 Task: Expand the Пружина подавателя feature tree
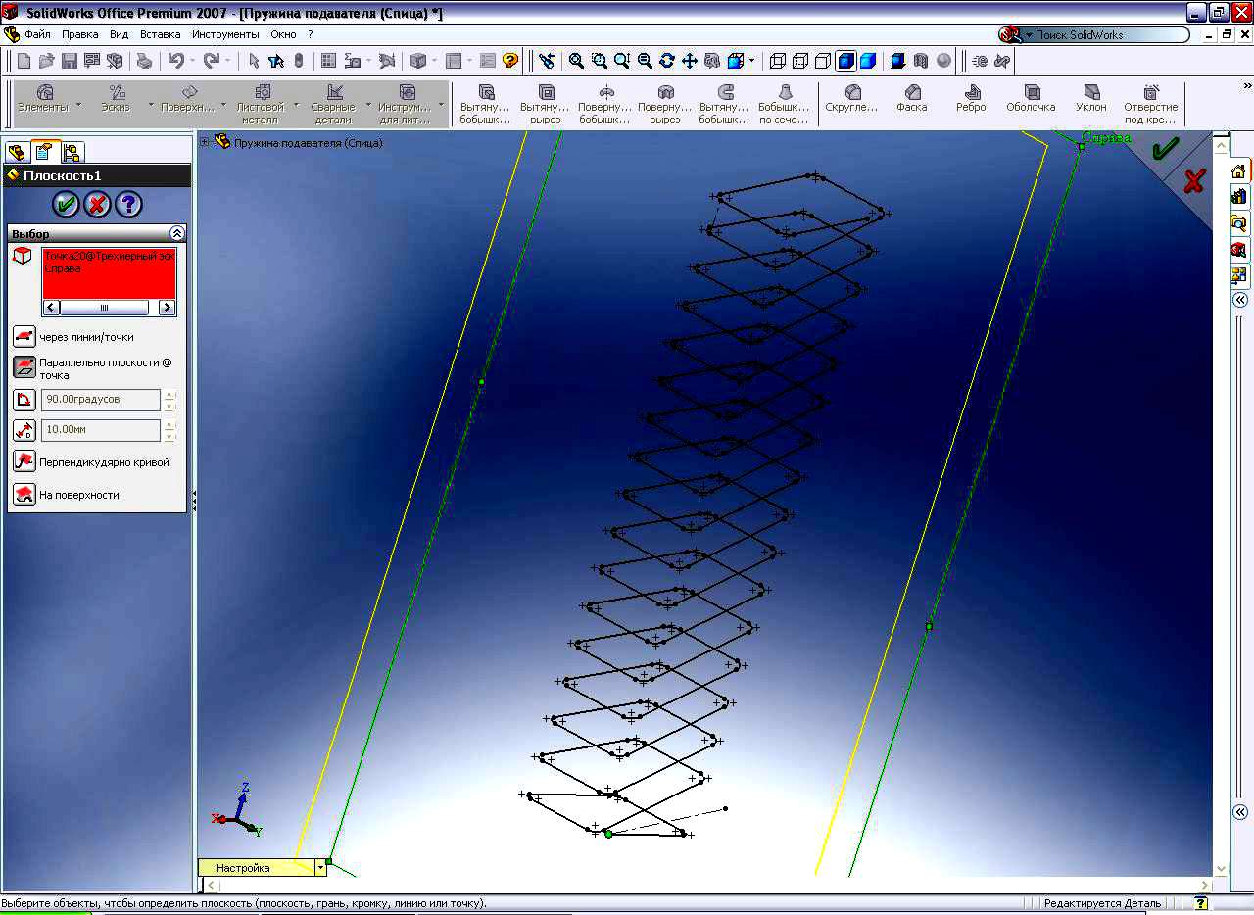(x=205, y=142)
